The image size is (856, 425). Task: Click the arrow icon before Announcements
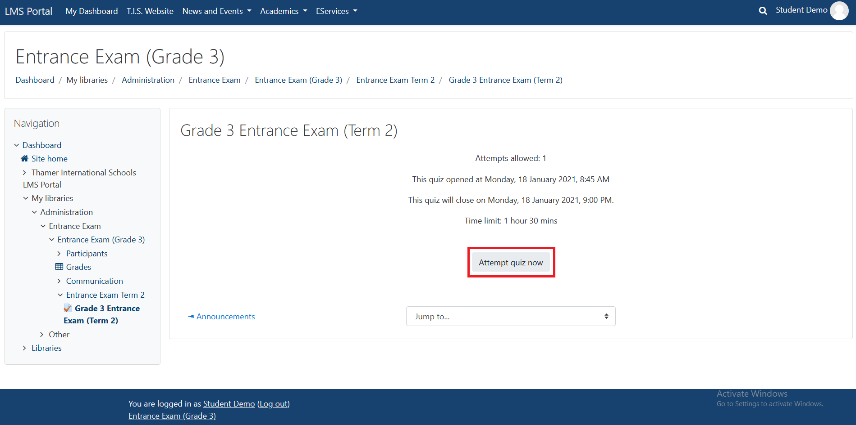coord(191,316)
